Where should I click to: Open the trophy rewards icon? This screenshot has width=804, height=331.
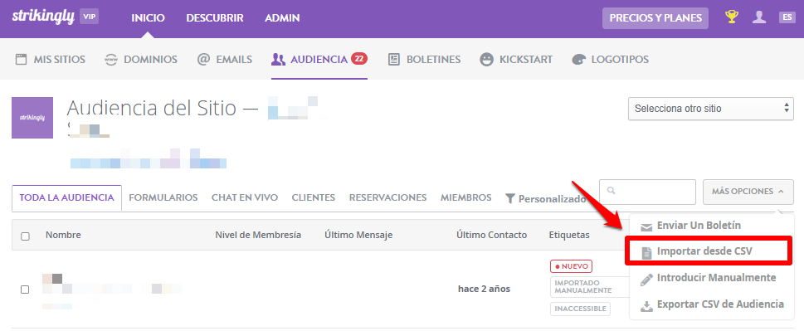point(731,17)
